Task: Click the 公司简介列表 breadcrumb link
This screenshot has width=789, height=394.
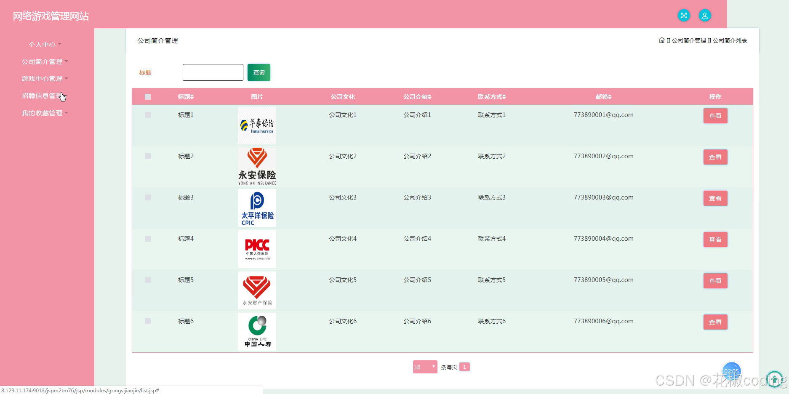Action: (730, 40)
